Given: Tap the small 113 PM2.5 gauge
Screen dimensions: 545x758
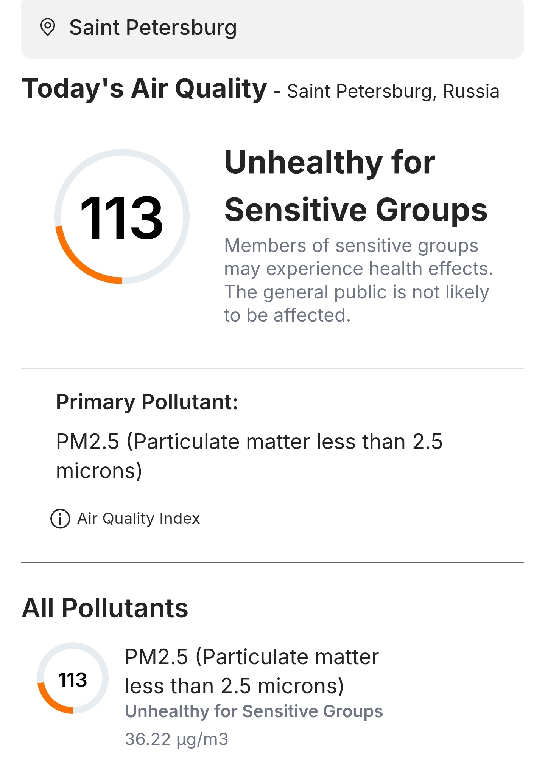Looking at the screenshot, I should (x=73, y=678).
